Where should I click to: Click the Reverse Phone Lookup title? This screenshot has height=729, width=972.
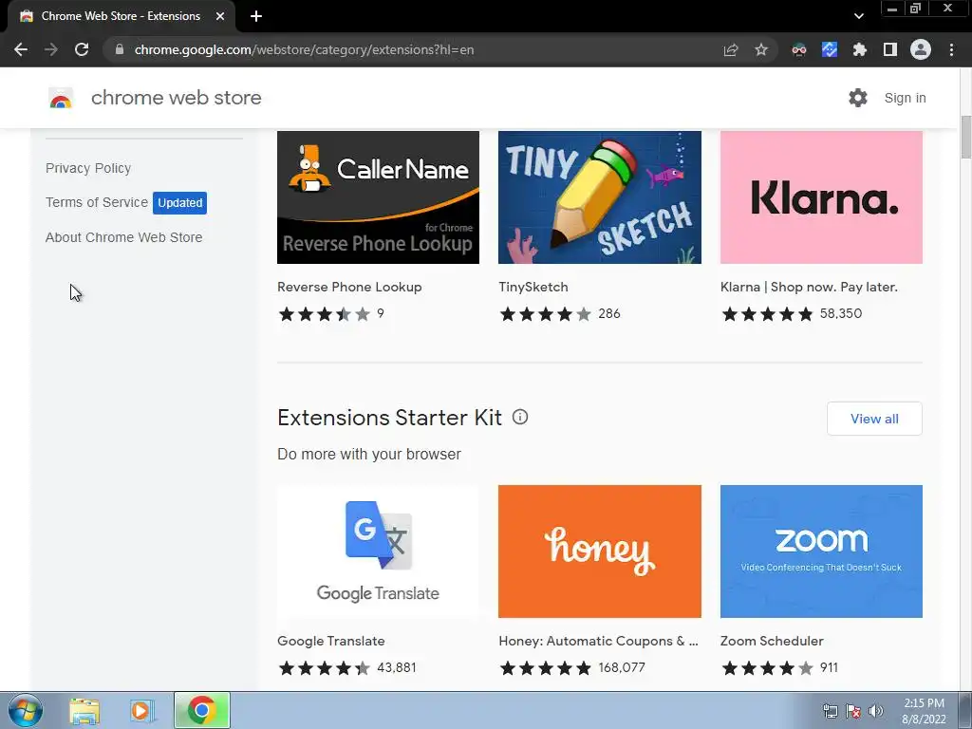pyautogui.click(x=349, y=287)
